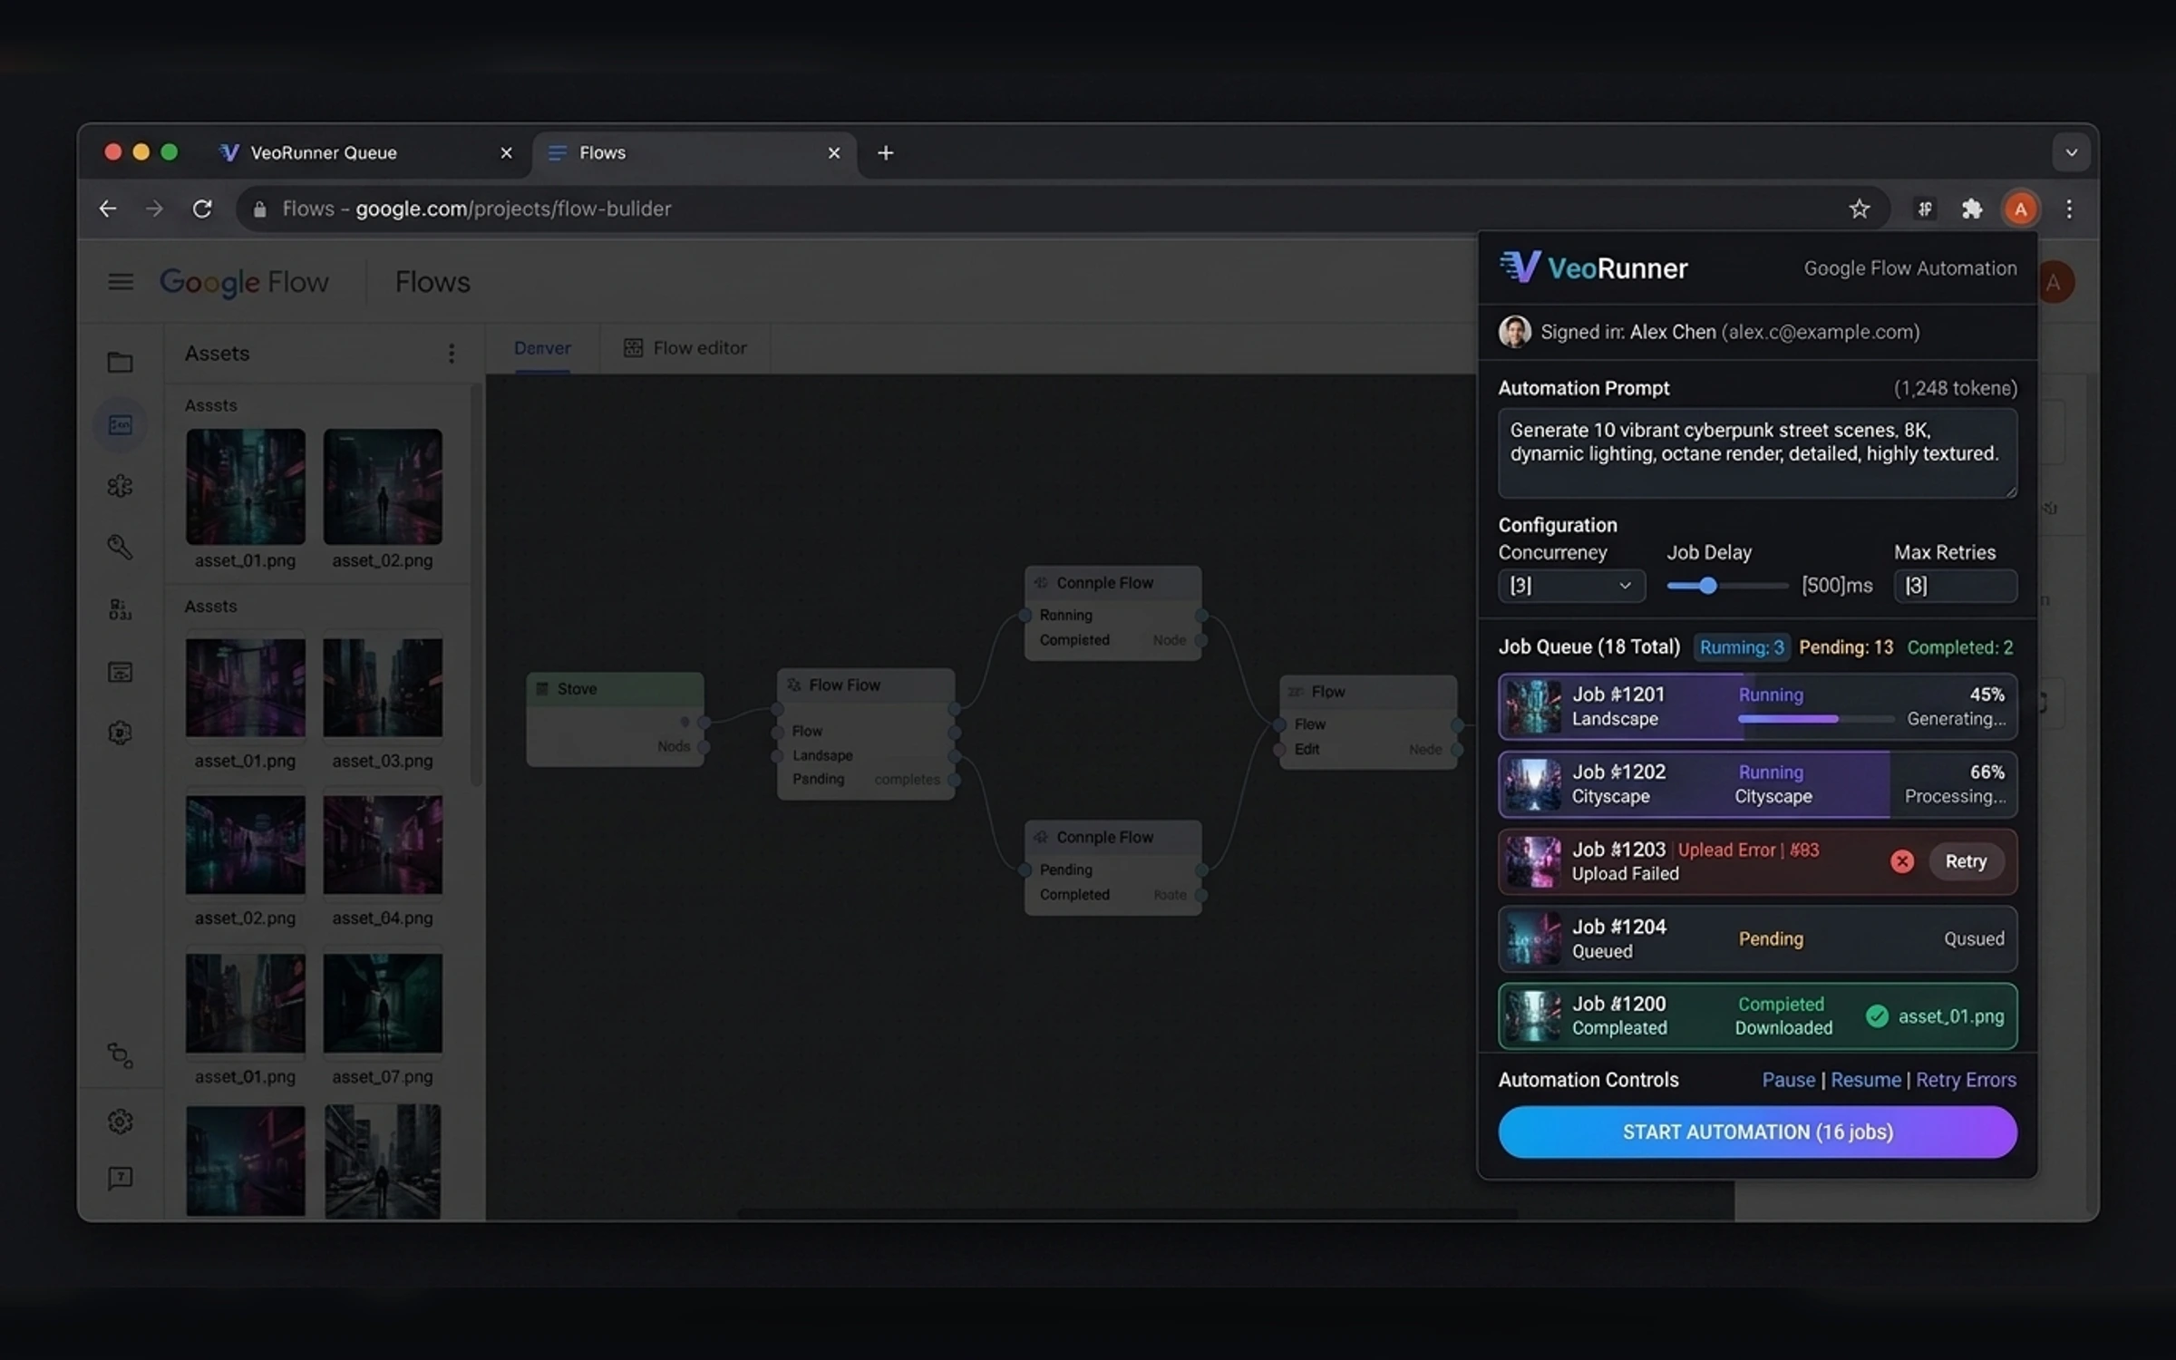This screenshot has height=1360, width=2176.
Task: Open the Extensions puzzle icon
Action: tap(1972, 209)
